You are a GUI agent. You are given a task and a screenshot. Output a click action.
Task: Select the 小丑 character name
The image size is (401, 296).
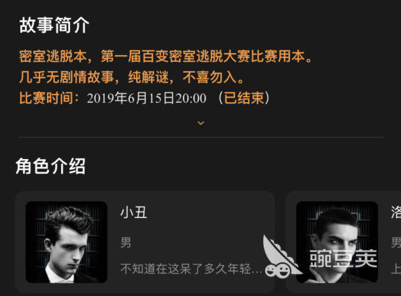pyautogui.click(x=133, y=213)
